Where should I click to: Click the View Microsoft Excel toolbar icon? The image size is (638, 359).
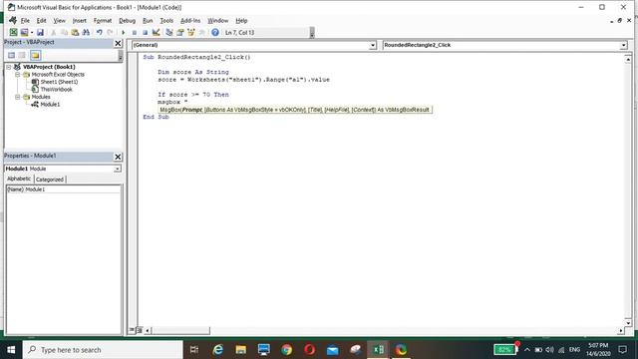pos(13,32)
